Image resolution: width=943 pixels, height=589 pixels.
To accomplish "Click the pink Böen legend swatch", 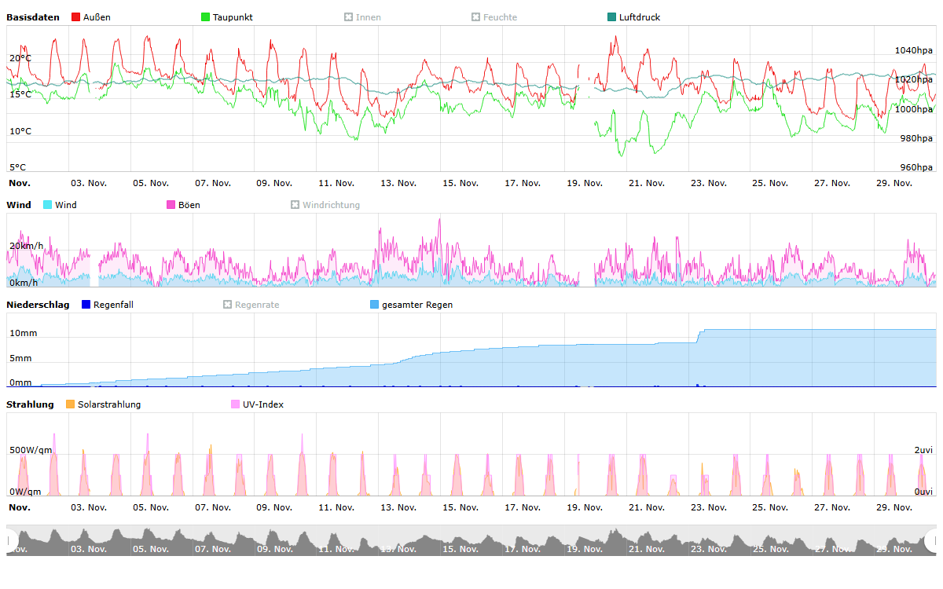I will [171, 205].
